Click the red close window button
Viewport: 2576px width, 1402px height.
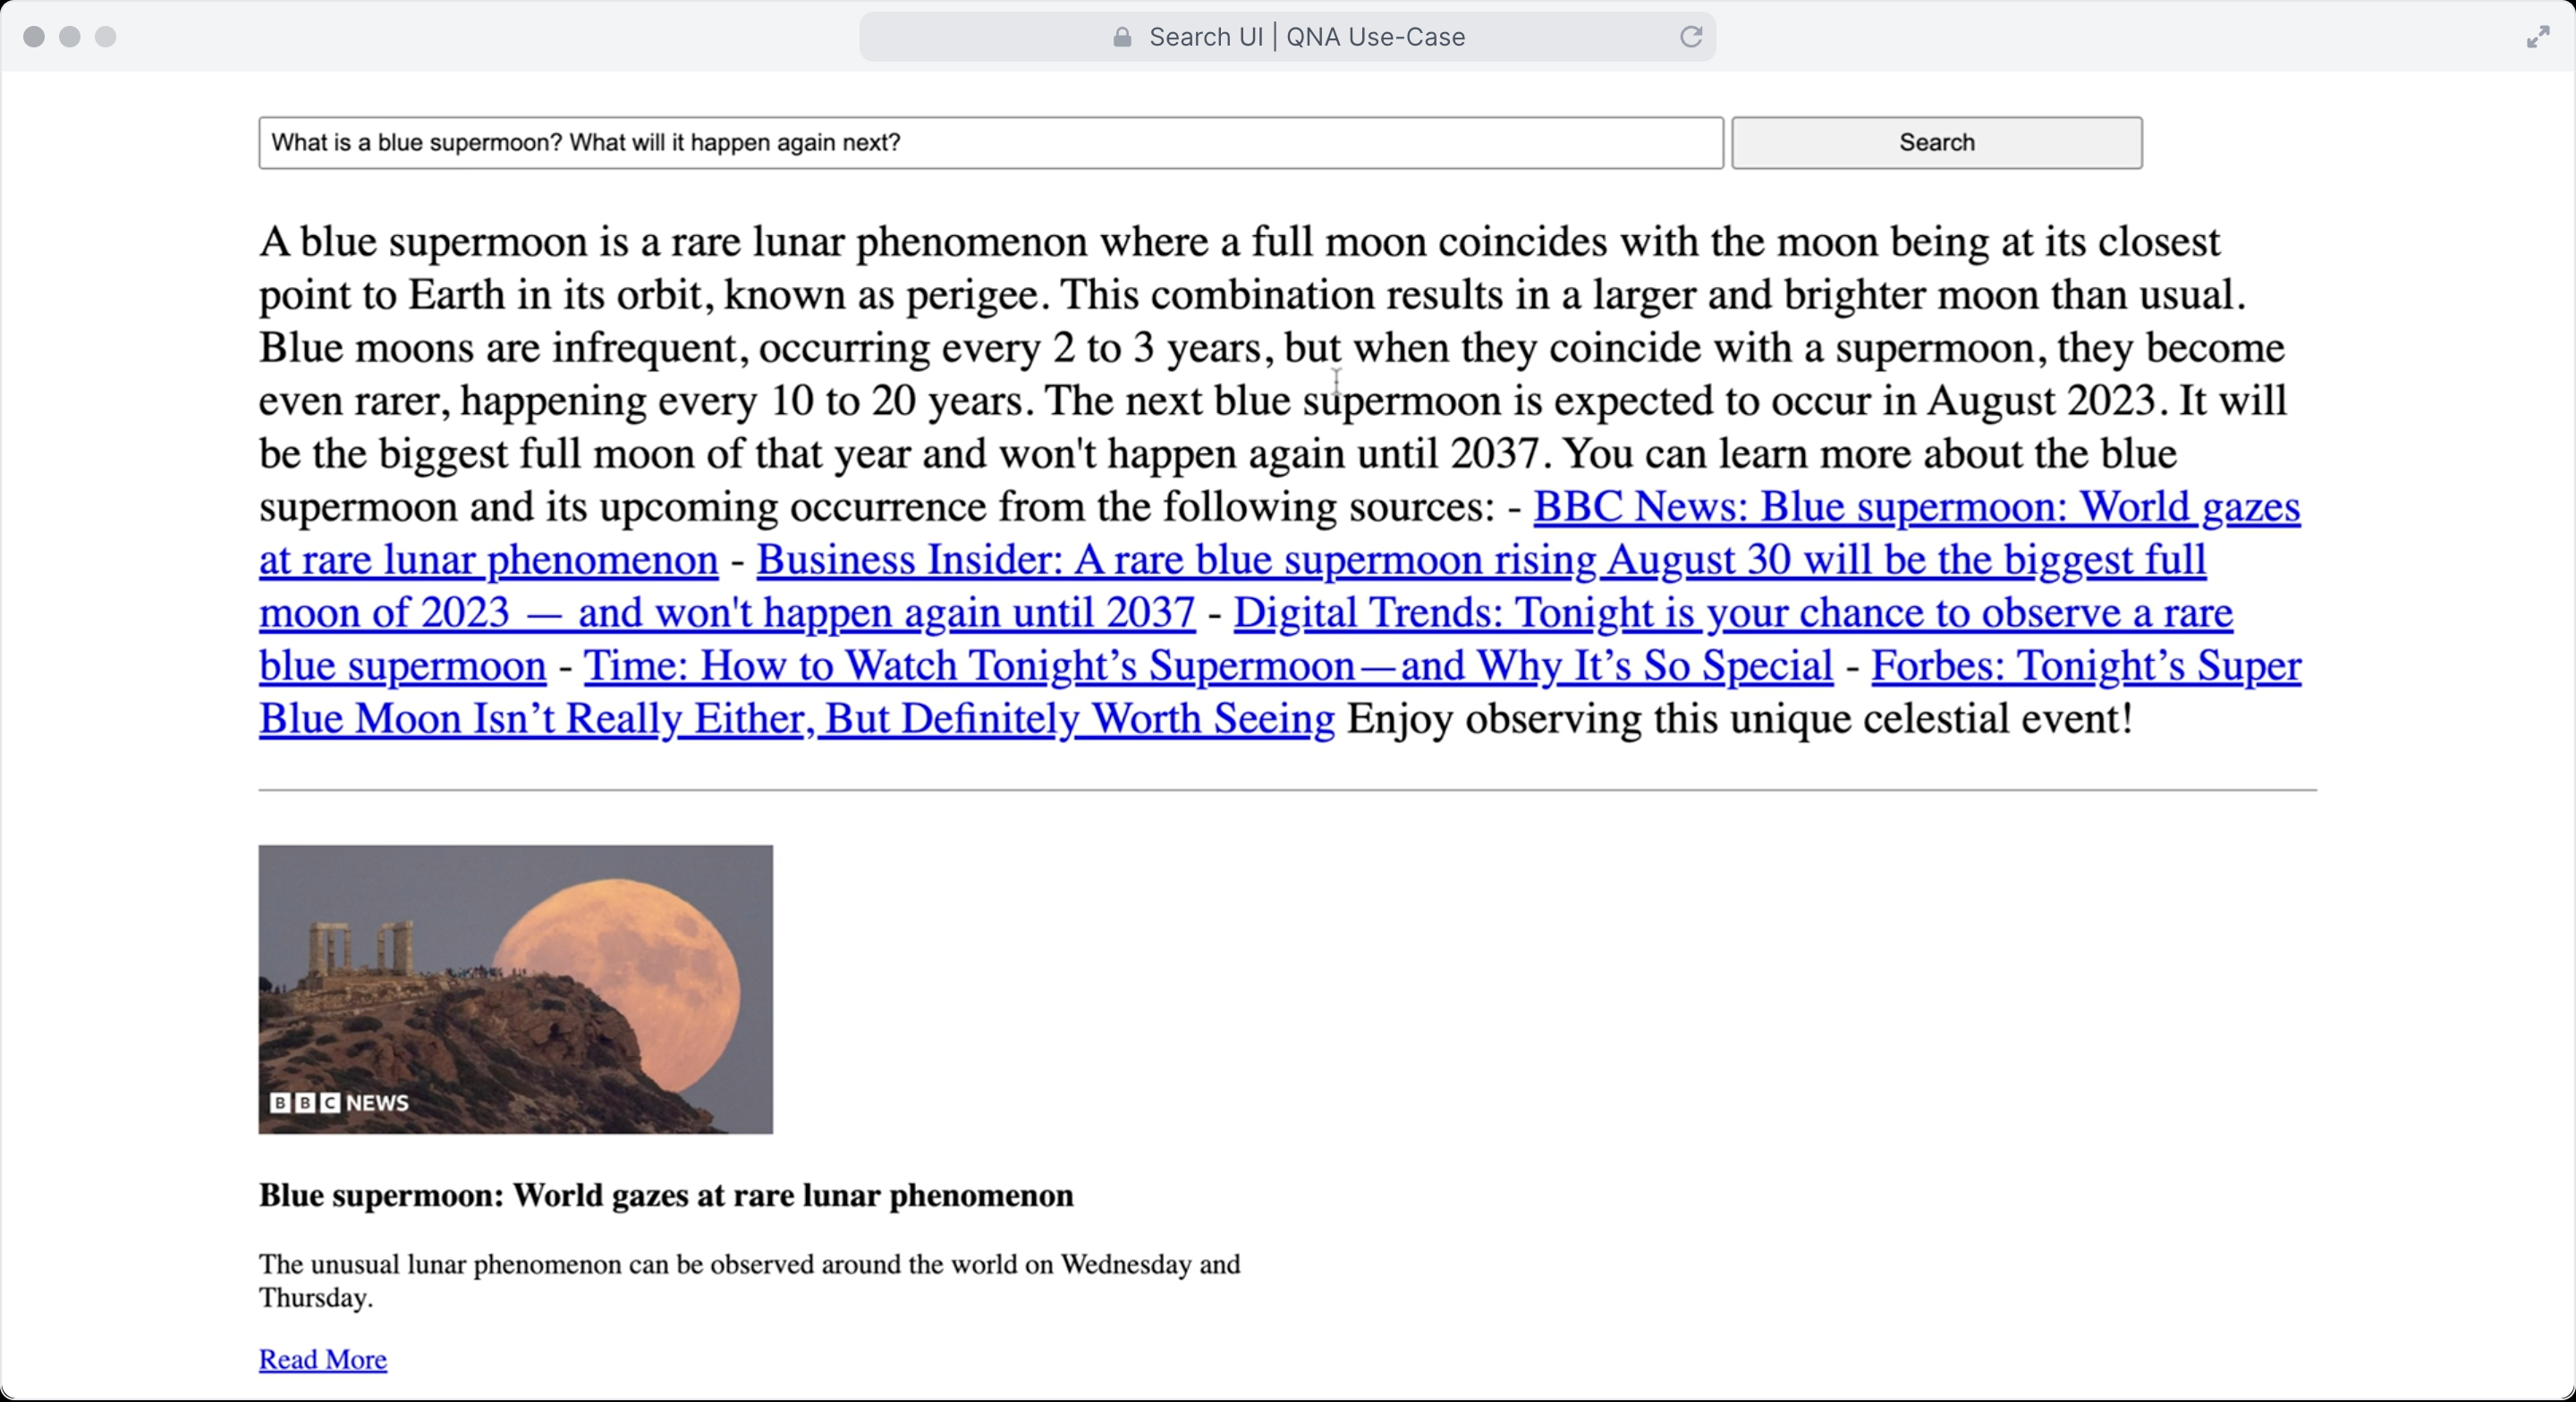pyautogui.click(x=34, y=37)
